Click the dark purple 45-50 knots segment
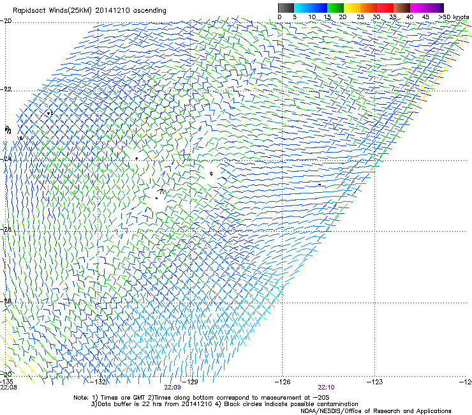The width and height of the screenshot is (472, 415). [x=435, y=8]
